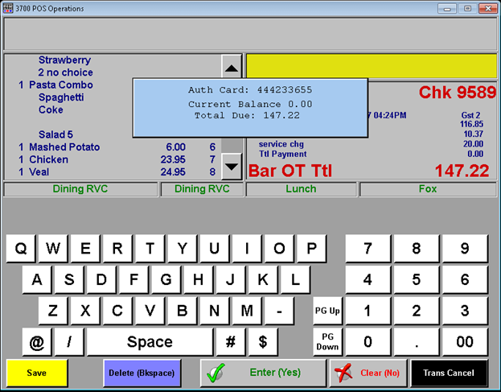The width and height of the screenshot is (501, 392).
Task: Click the 3700 POS Operations title icon
Action: tap(10, 7)
